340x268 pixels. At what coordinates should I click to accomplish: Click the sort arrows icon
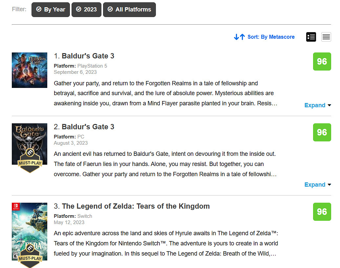point(239,37)
